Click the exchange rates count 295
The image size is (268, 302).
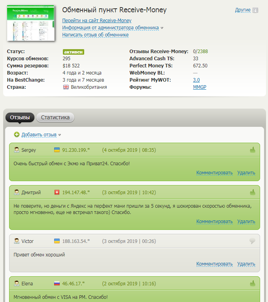click(66, 59)
